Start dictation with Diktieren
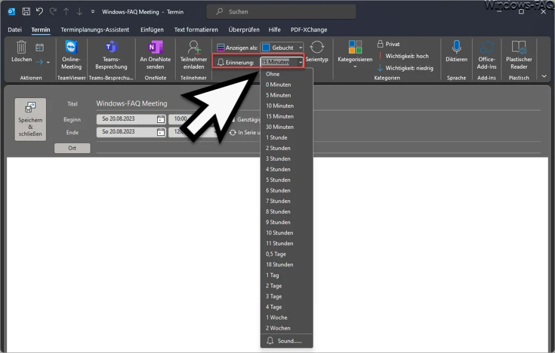Viewport: 555px width, 353px height. point(456,51)
